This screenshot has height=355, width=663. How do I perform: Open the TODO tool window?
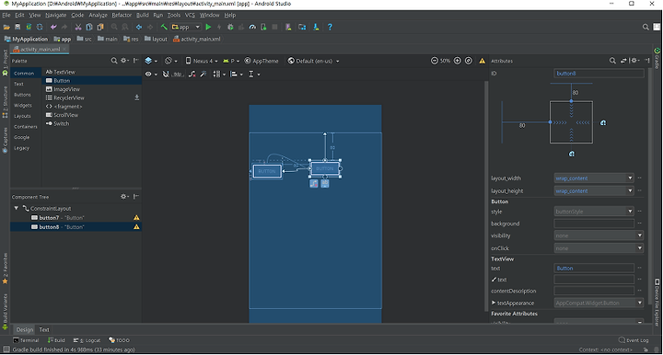point(119,340)
